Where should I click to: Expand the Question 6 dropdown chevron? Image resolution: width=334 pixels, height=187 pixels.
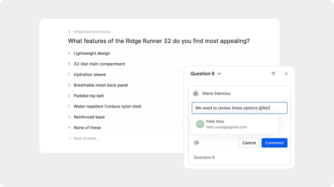tap(219, 74)
